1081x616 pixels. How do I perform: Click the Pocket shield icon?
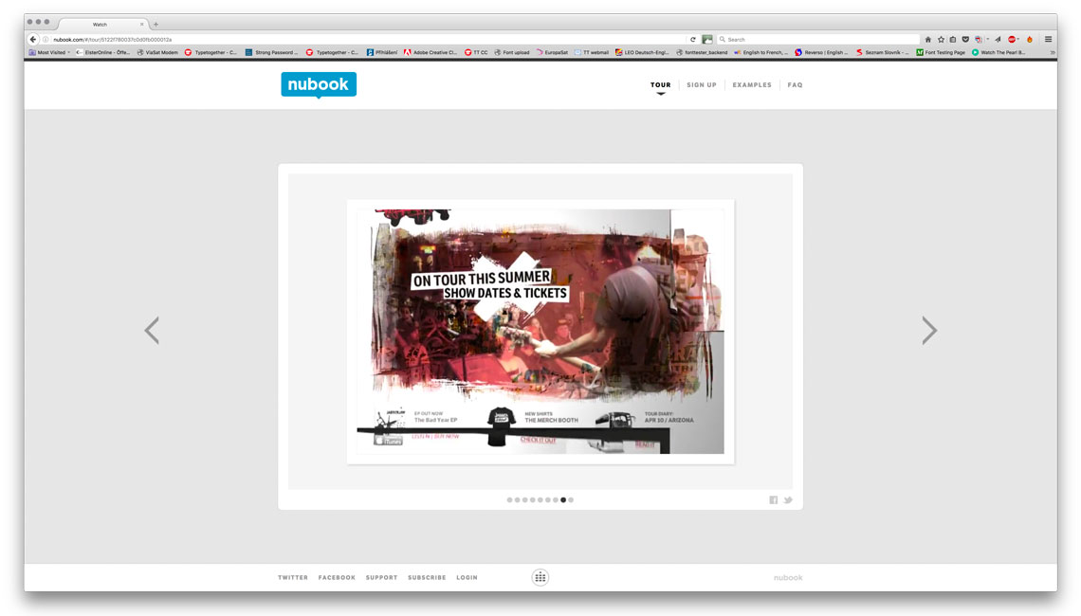click(965, 39)
